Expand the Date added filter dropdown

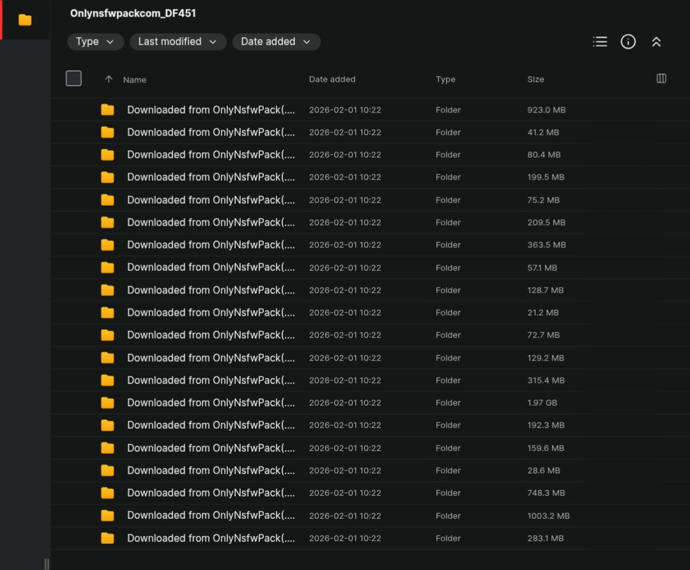pyautogui.click(x=276, y=42)
